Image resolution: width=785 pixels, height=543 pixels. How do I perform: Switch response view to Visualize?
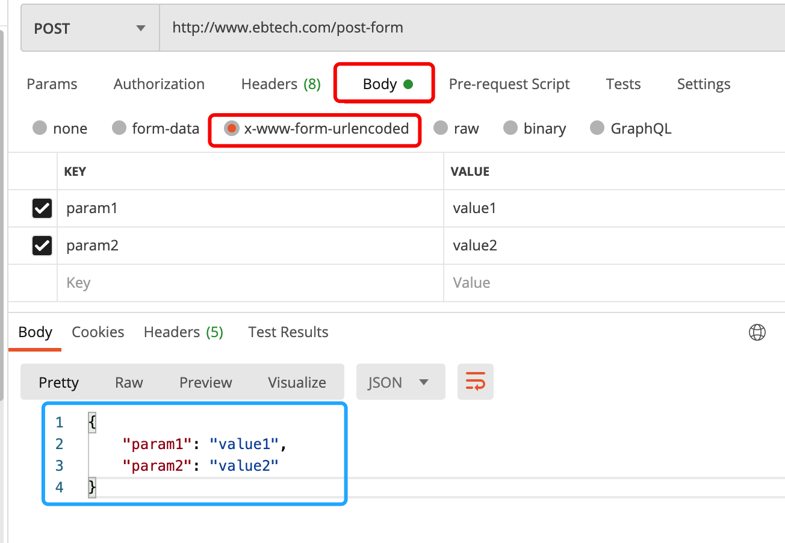tap(297, 382)
